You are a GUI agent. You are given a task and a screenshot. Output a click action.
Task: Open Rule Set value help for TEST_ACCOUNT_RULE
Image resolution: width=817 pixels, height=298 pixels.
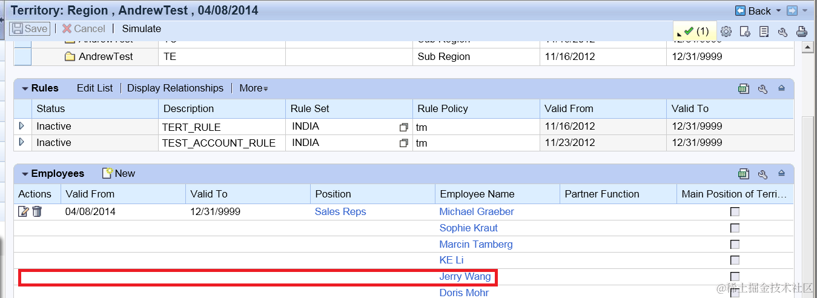pos(404,144)
